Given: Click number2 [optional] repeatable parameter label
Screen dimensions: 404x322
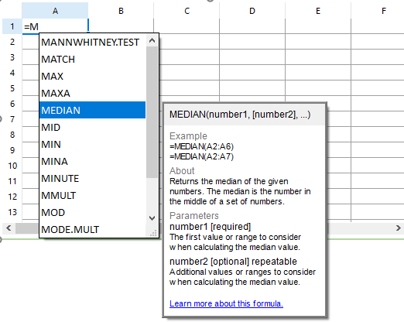Looking at the screenshot, I should [x=233, y=262].
